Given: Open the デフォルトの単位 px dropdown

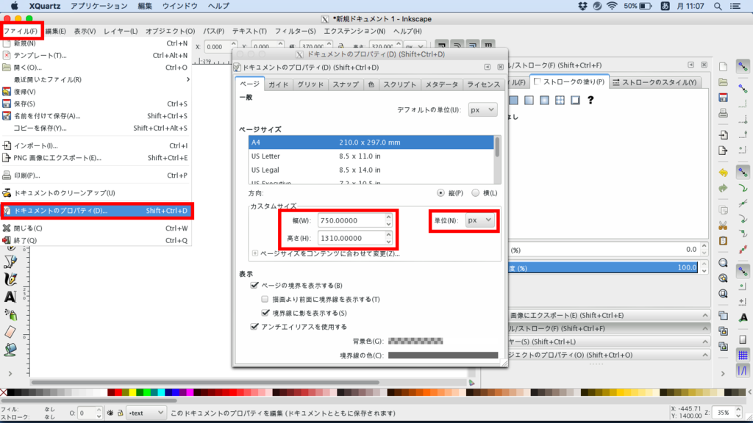Looking at the screenshot, I should [482, 110].
